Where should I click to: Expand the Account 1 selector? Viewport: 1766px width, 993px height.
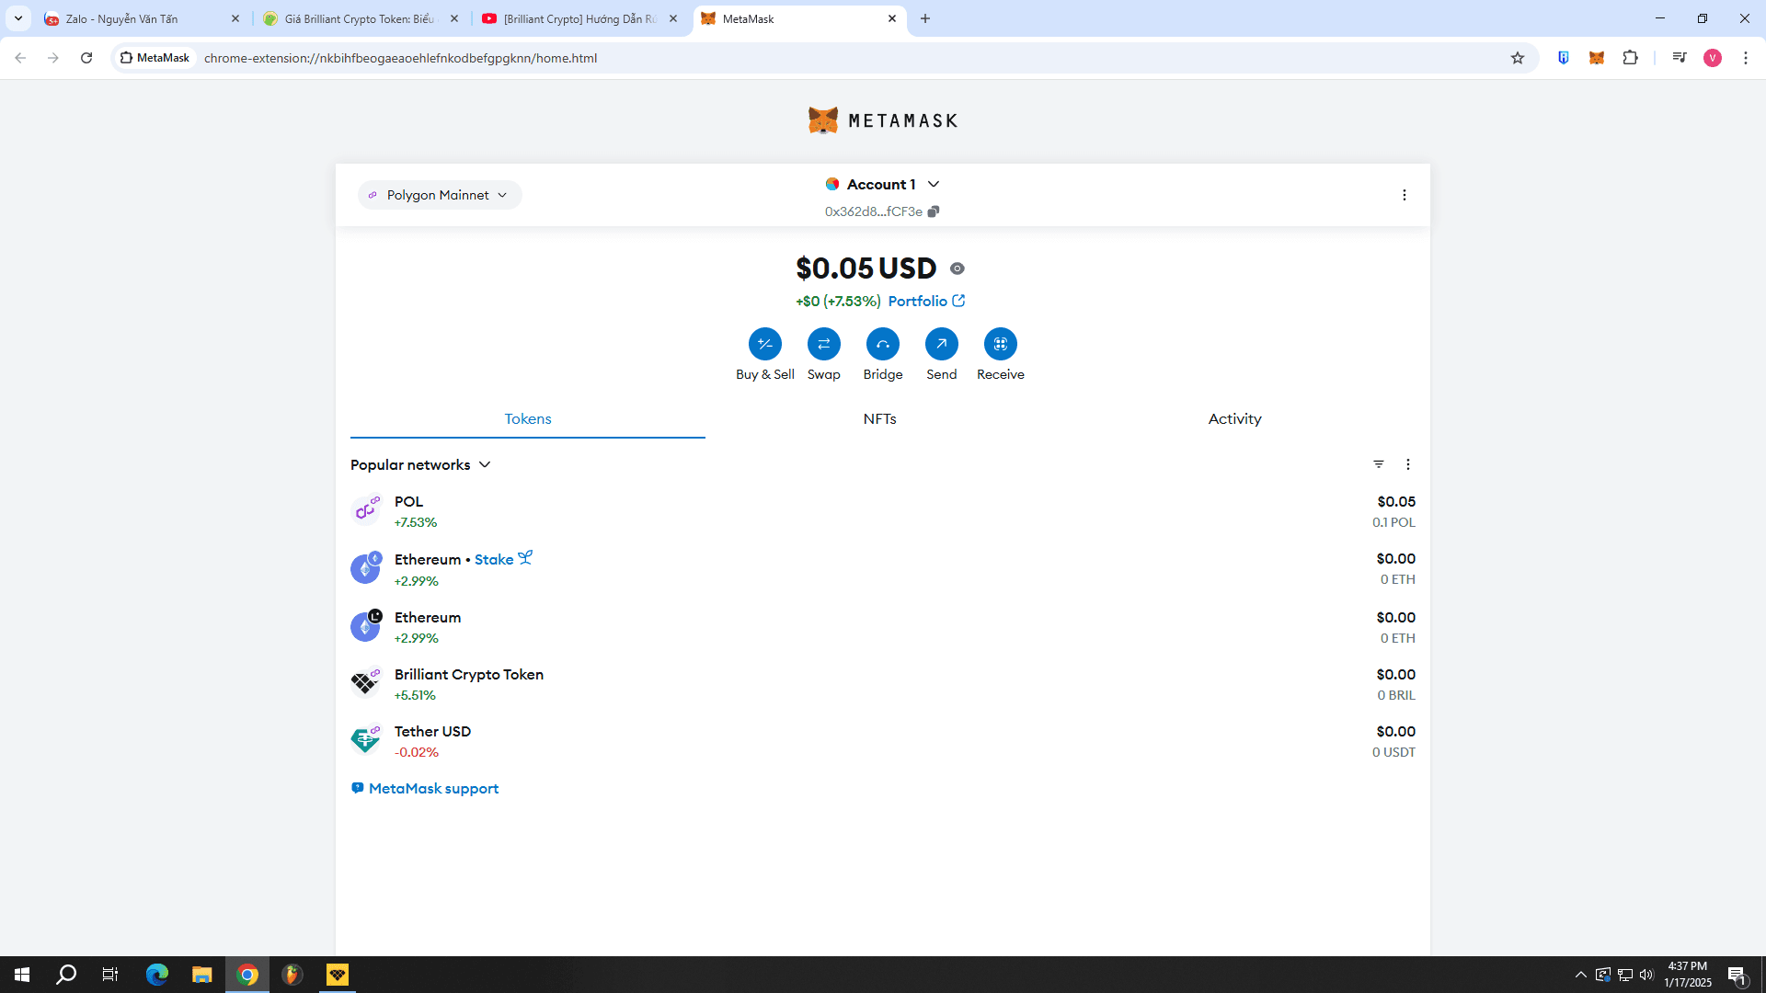click(x=882, y=184)
